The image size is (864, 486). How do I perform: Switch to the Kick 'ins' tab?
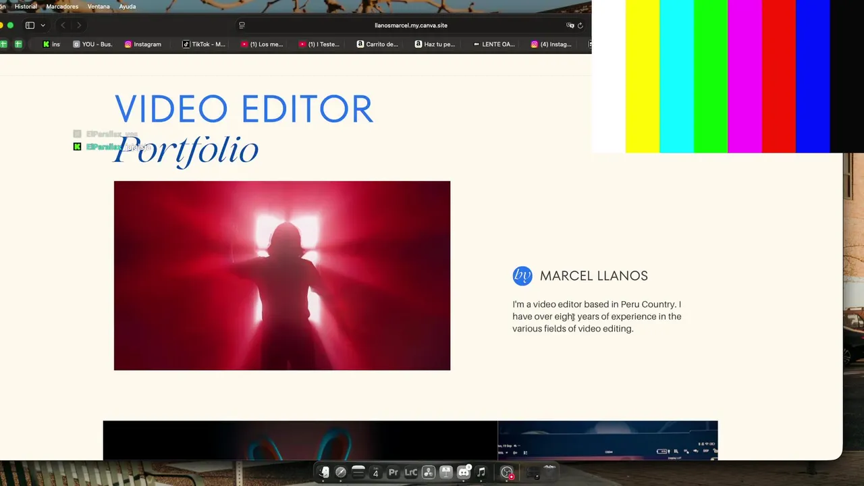point(51,45)
